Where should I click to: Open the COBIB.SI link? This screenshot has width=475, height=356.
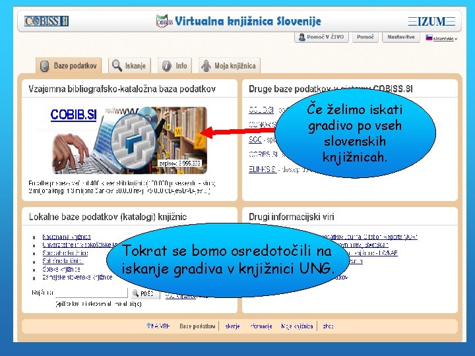click(74, 115)
